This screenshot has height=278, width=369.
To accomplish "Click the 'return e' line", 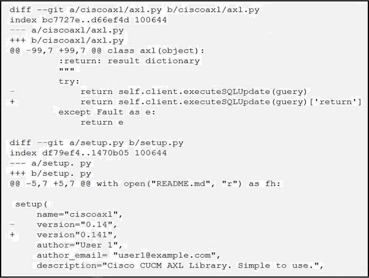I will click(102, 122).
